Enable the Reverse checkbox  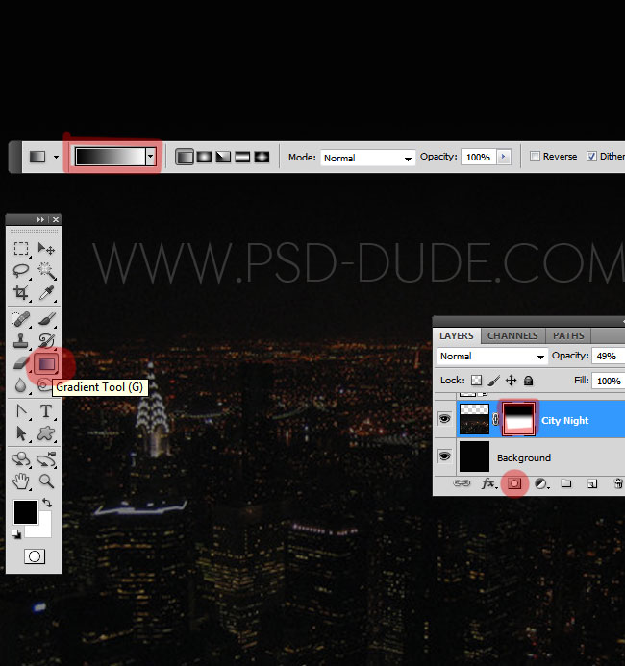[535, 157]
